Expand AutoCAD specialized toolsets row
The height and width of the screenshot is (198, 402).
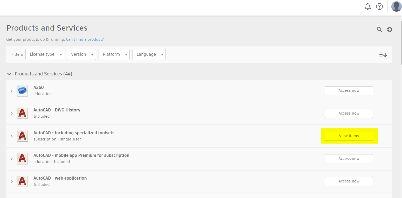pos(11,136)
